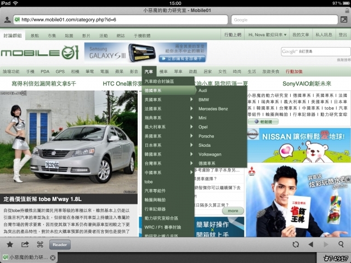Tap the command key icon
Screen dimensions: 351x263
40,244
